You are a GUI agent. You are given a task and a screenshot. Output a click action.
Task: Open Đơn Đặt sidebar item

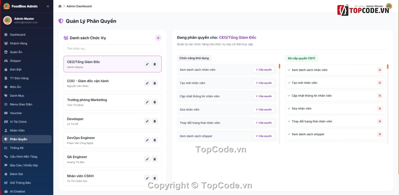point(26,69)
